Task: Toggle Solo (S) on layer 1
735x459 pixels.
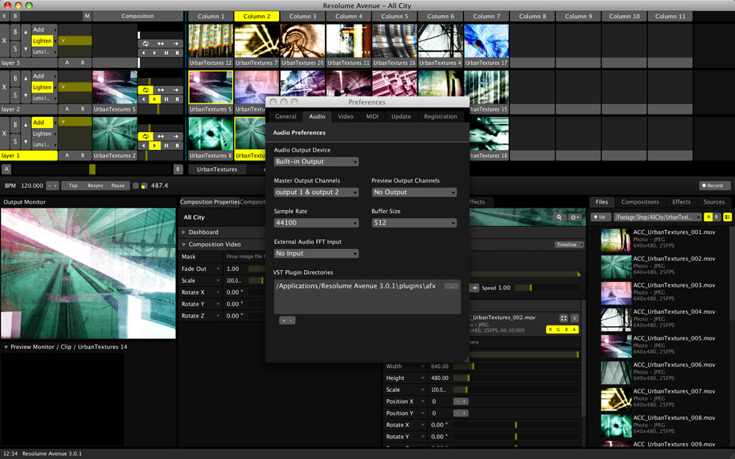Action: [15, 141]
